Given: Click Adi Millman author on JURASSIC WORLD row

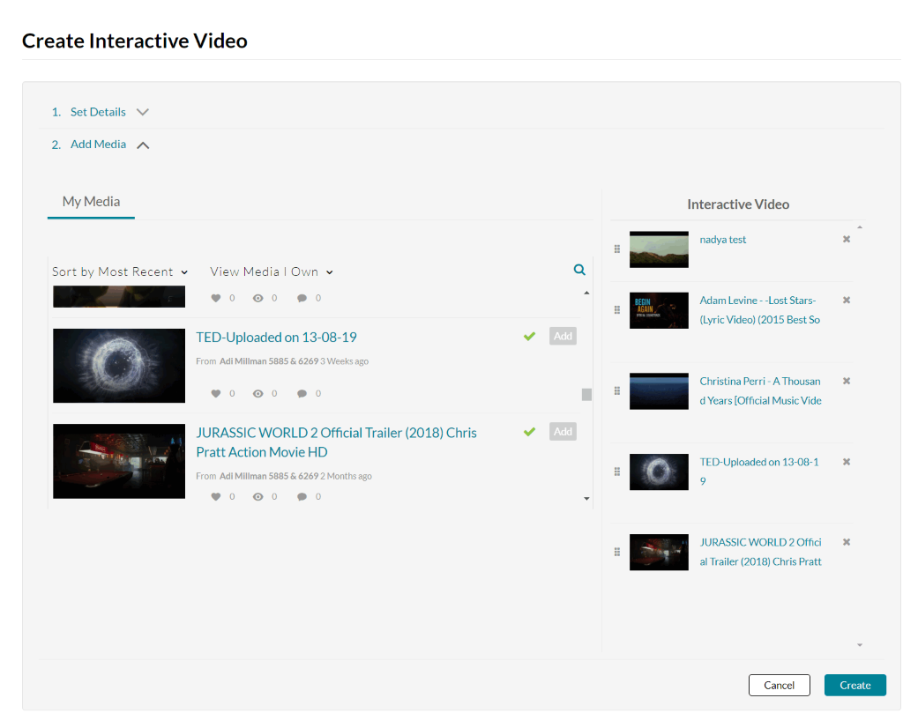Looking at the screenshot, I should click(x=269, y=476).
